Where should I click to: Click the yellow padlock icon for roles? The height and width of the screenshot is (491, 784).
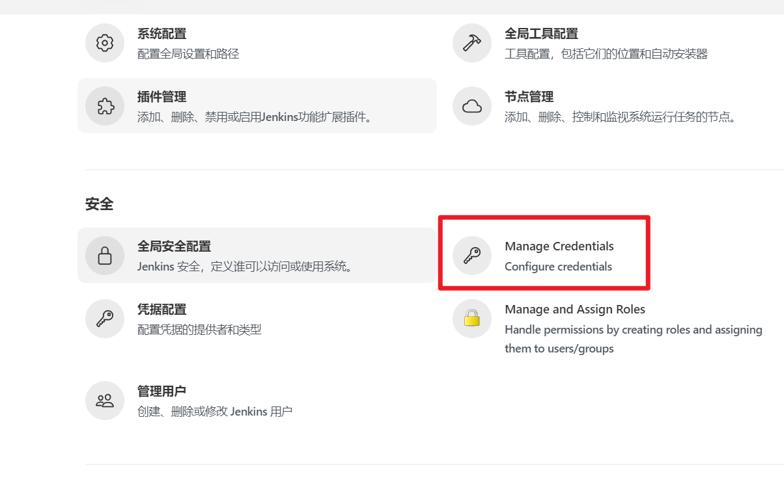tap(471, 319)
